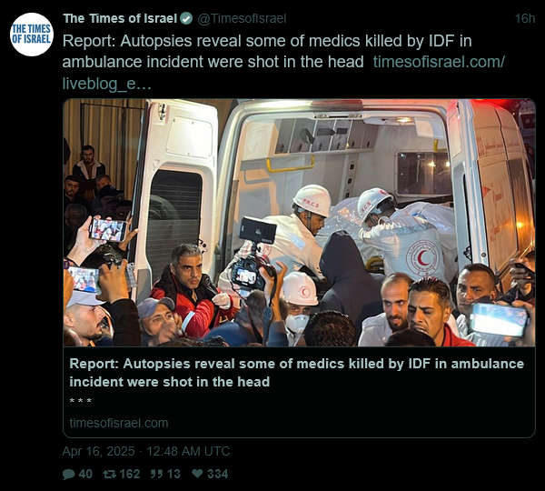
Task: Click the comment bubble icon
Action: pyautogui.click(x=68, y=474)
